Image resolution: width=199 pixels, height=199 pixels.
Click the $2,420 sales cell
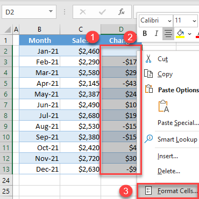(x=81, y=148)
